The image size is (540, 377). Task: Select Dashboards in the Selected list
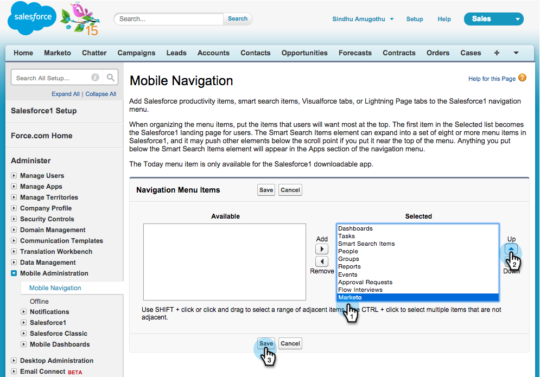[x=417, y=228]
